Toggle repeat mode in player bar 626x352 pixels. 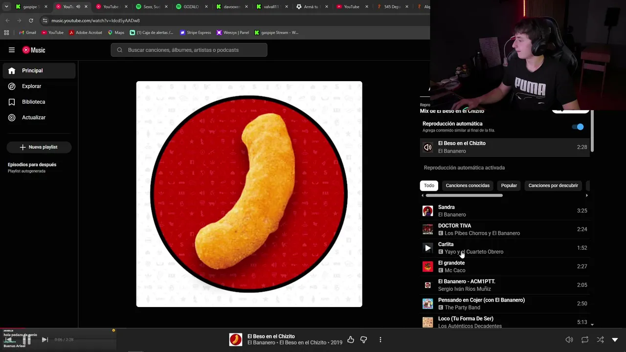click(585, 340)
